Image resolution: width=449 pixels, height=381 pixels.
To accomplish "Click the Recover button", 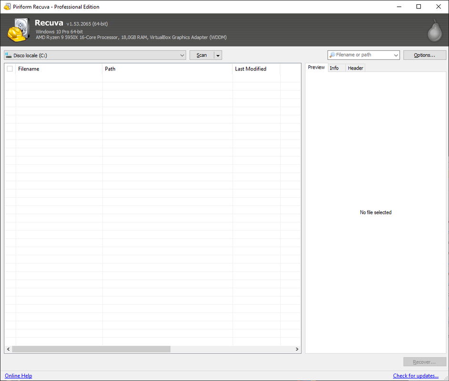I will click(x=424, y=362).
